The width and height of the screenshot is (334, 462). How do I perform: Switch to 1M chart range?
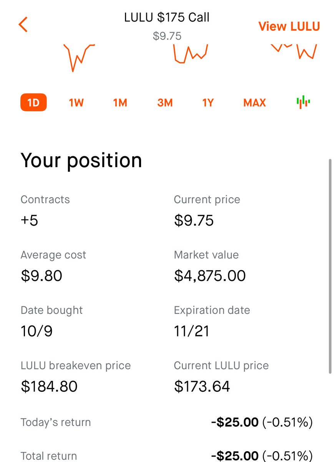(120, 103)
